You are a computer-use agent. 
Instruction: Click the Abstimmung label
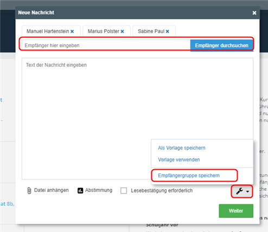point(99,190)
